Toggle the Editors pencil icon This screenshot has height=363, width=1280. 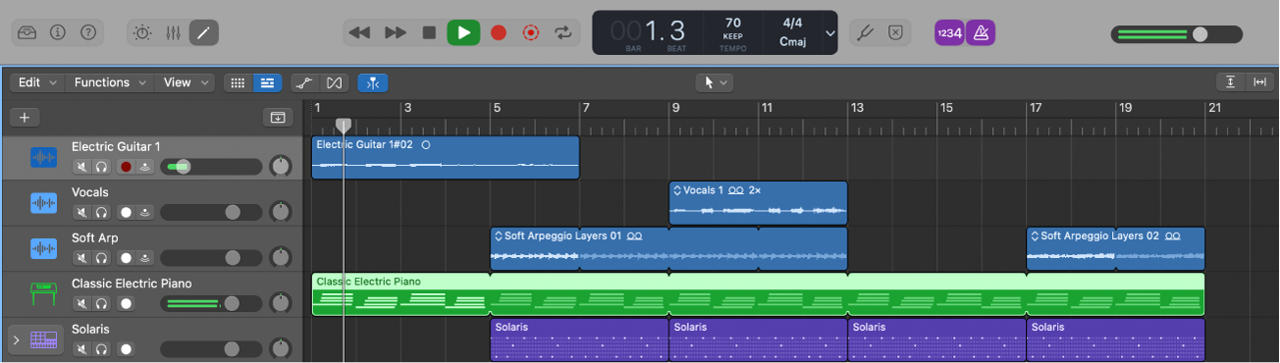[x=203, y=32]
